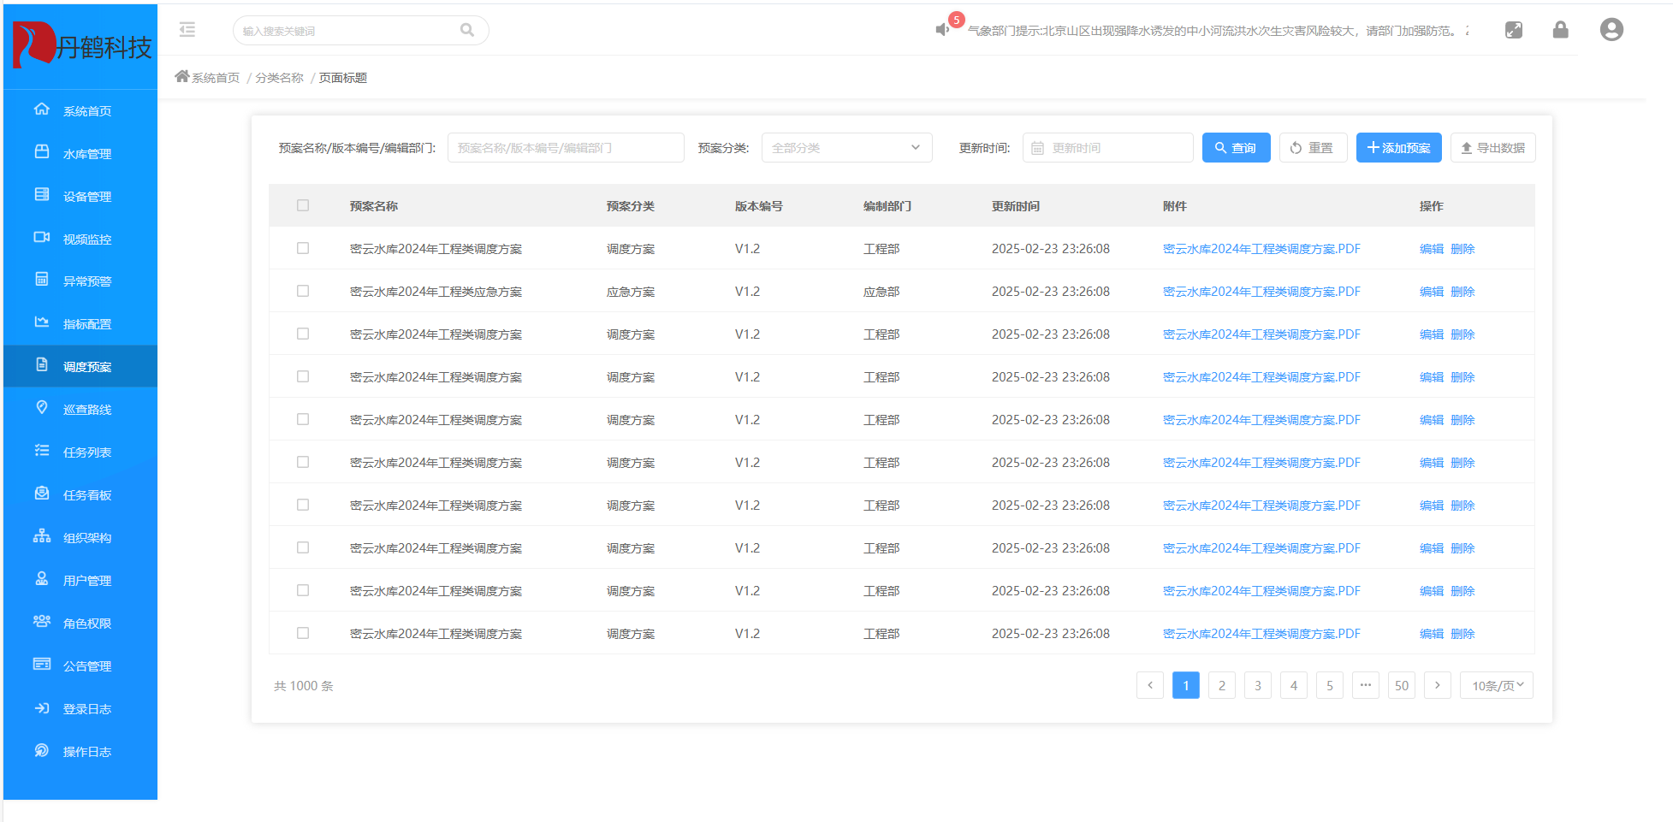Image resolution: width=1673 pixels, height=822 pixels.
Task: Click the 登录日志 login arrow icon
Action: point(42,707)
